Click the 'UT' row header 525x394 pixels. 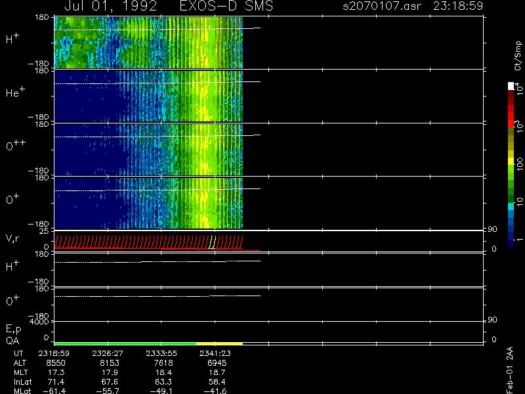[18, 353]
